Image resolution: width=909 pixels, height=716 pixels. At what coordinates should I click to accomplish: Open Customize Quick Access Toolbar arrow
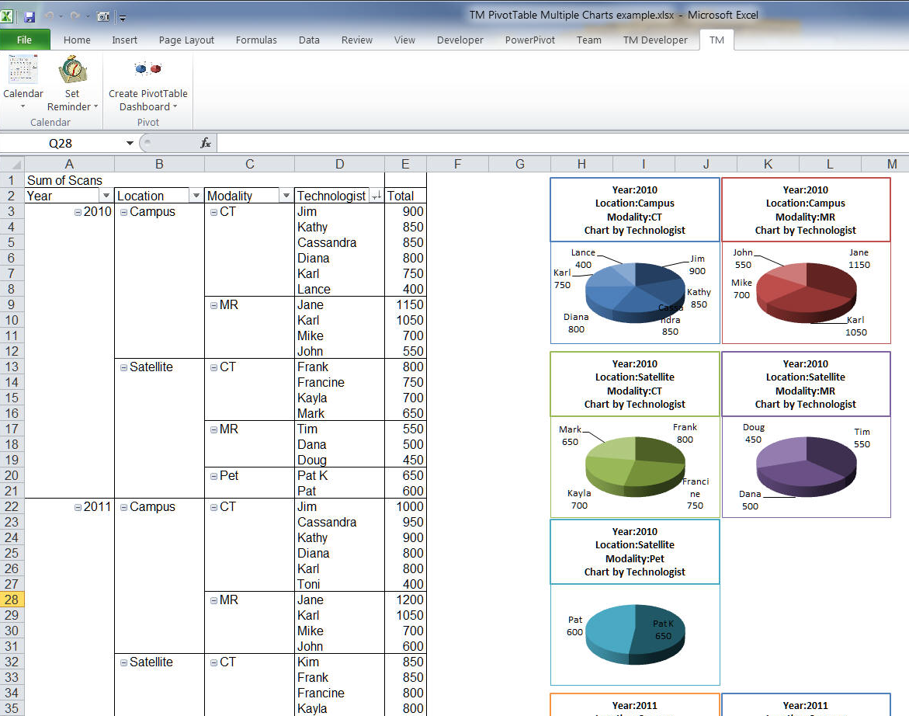123,17
